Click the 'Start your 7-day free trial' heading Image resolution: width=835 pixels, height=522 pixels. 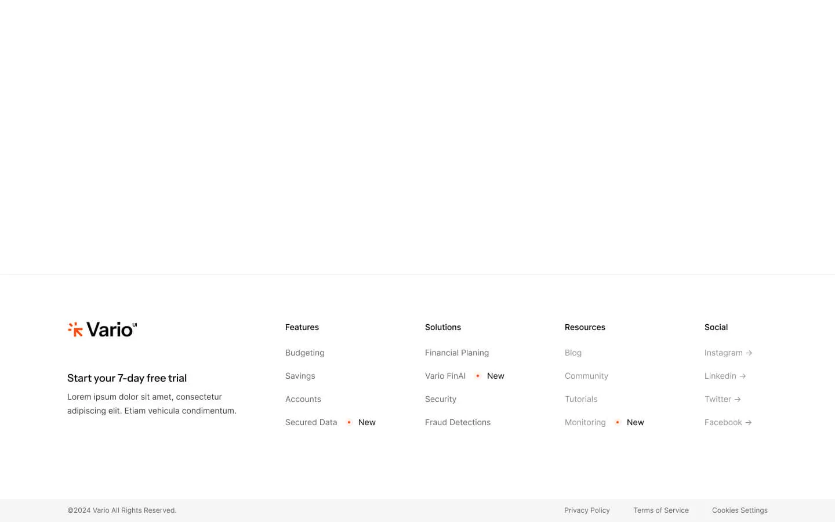[127, 378]
